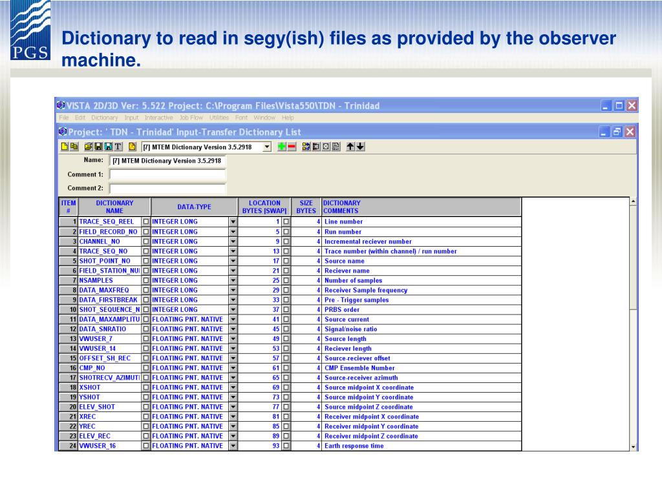Screen dimensions: 662x496
Task: Open data-type dropdown for OFFSET_SH_REC row
Action: pyautogui.click(x=233, y=358)
